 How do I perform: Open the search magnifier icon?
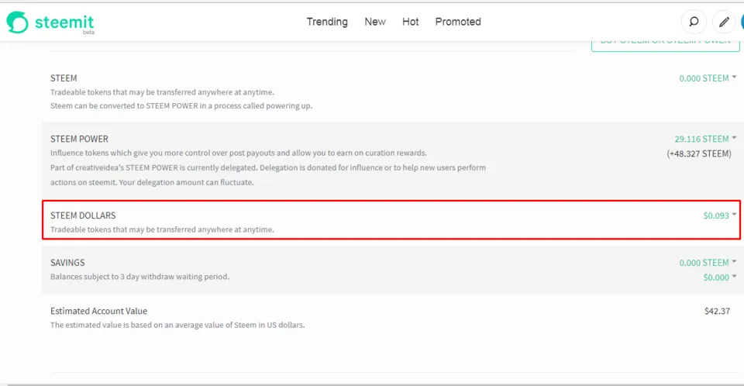point(694,22)
